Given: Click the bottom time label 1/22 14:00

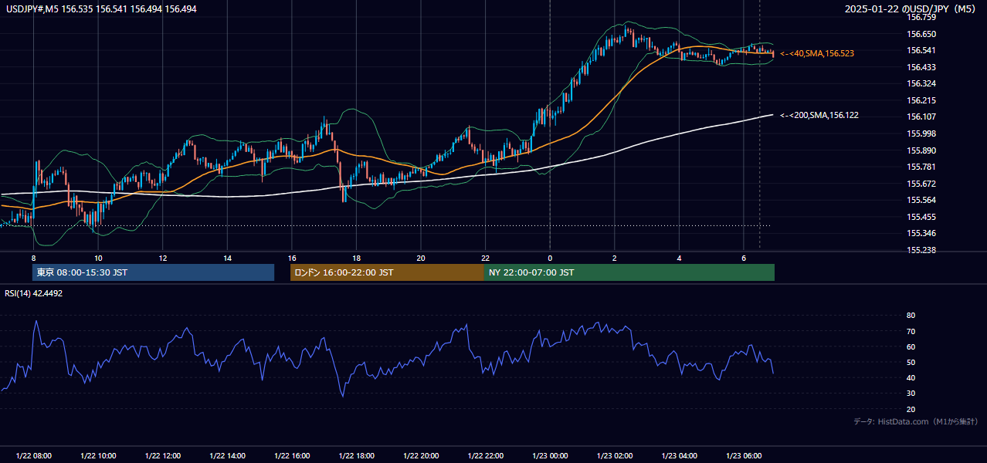Looking at the screenshot, I should tap(227, 456).
